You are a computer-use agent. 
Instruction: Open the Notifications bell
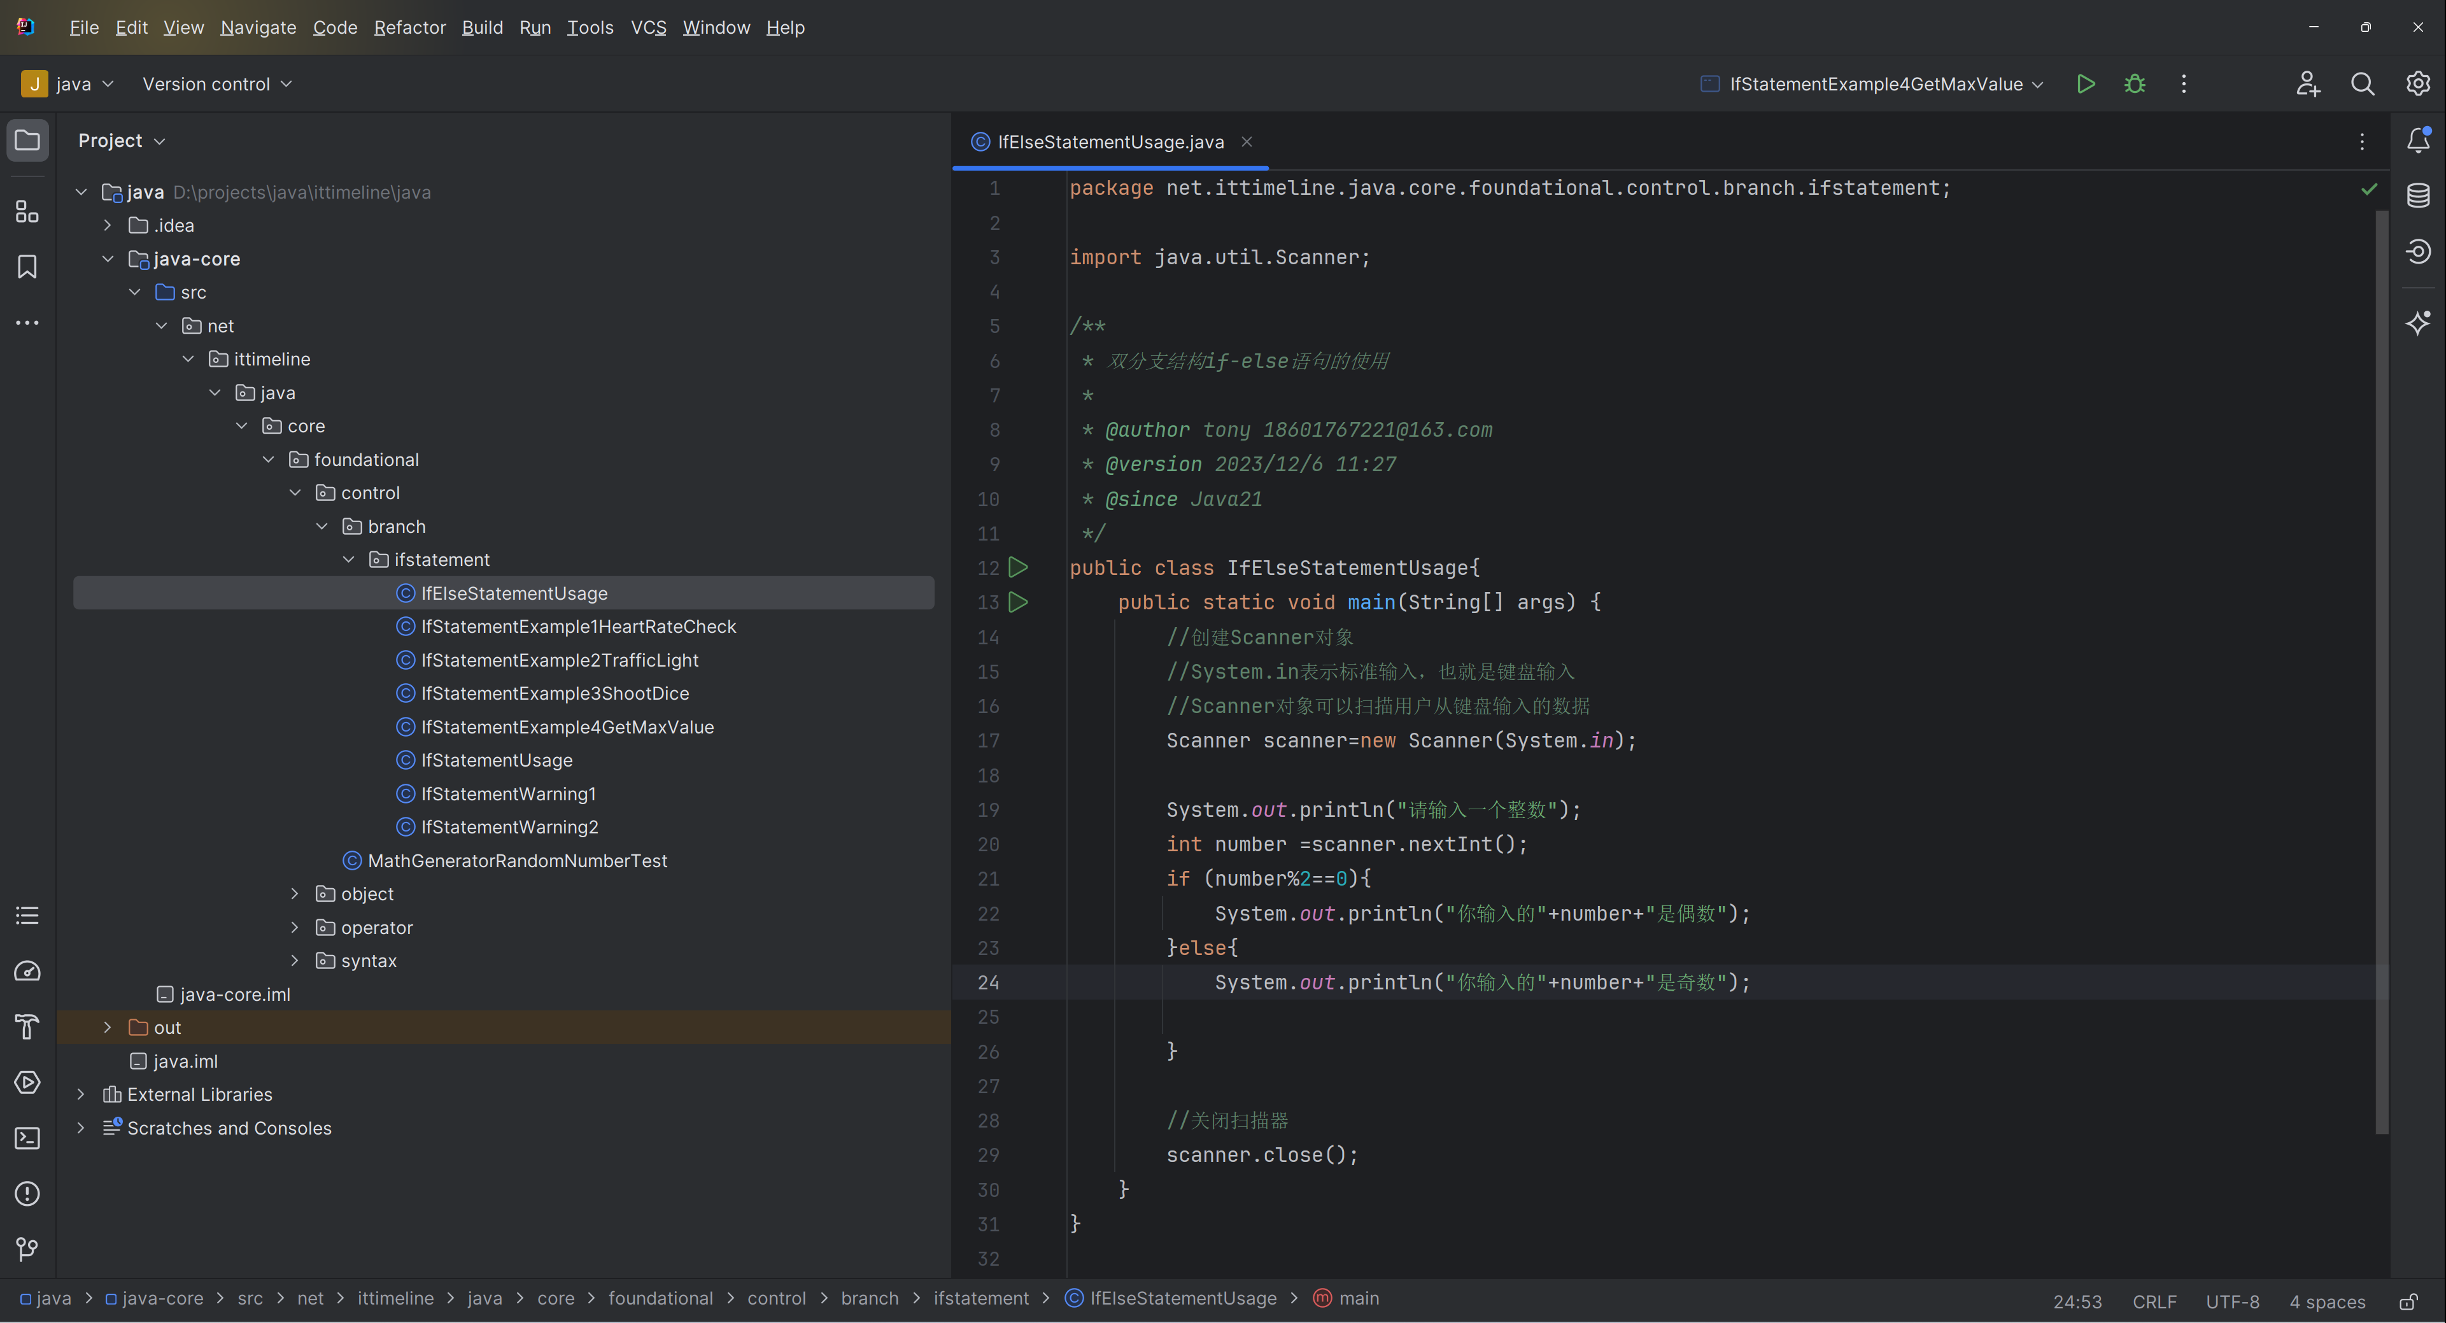click(2419, 141)
